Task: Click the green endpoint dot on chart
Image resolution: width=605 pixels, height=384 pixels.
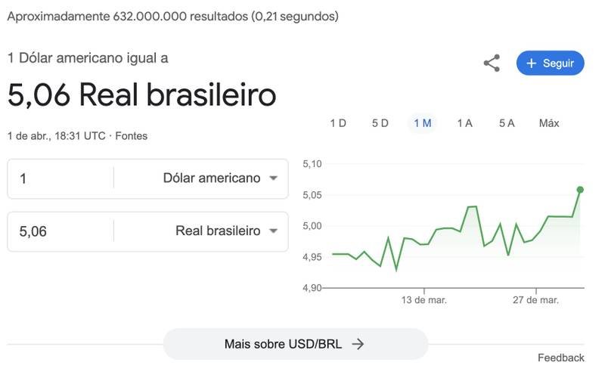Action: pos(580,190)
